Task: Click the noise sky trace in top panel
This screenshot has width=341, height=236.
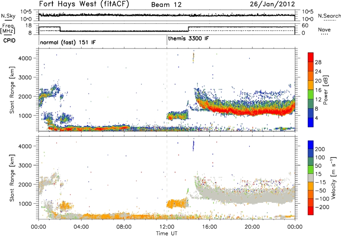Action: point(167,15)
